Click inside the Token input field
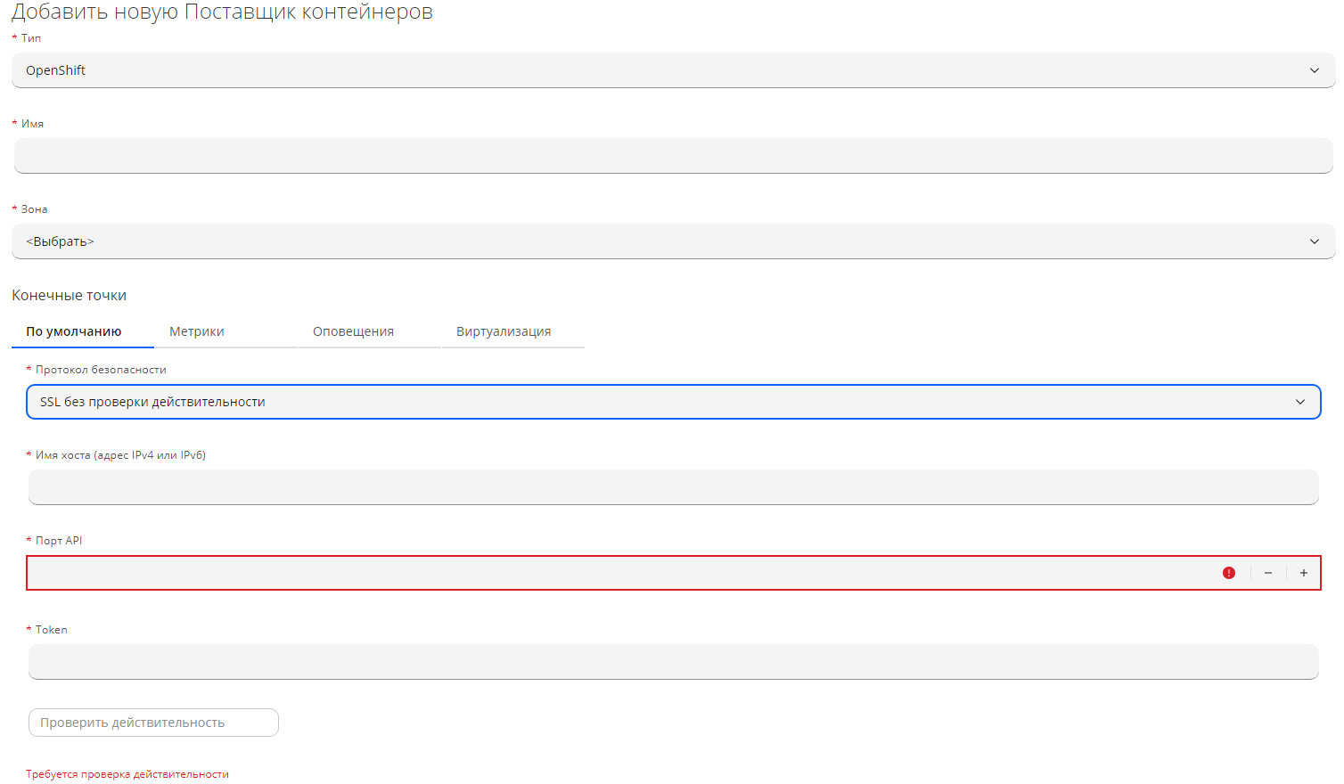The image size is (1344, 784). 673,662
